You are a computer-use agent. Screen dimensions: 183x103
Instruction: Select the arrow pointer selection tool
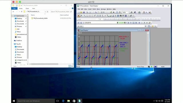[x=79, y=16]
